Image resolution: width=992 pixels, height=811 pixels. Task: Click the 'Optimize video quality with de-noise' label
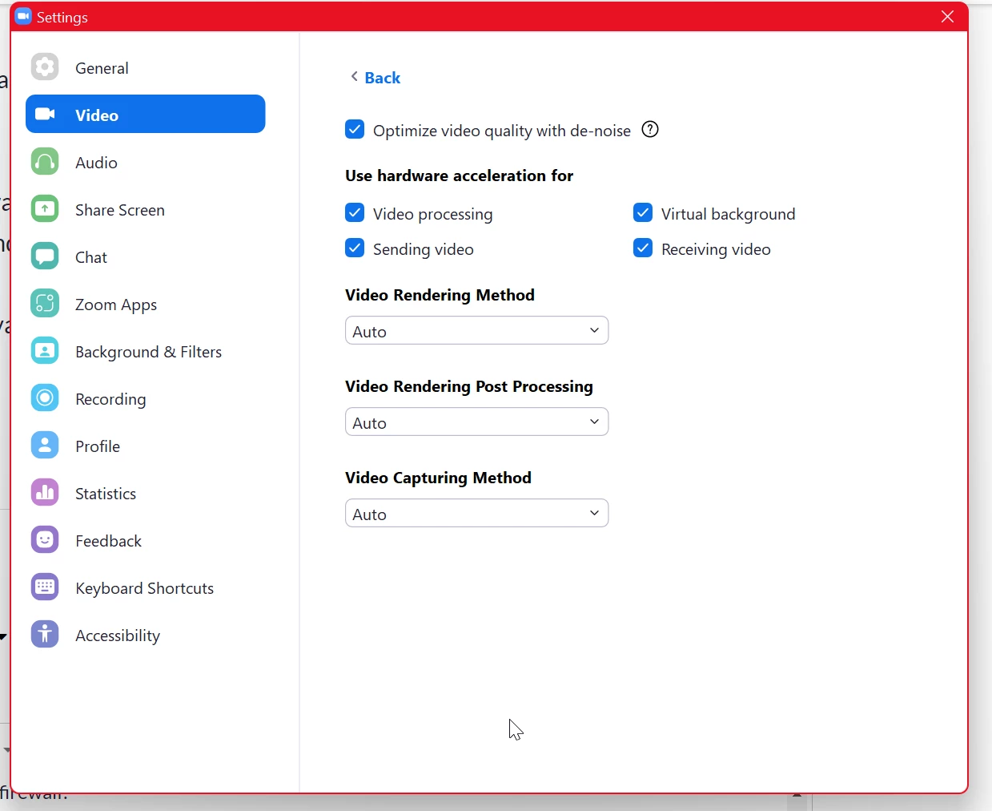[x=502, y=131]
